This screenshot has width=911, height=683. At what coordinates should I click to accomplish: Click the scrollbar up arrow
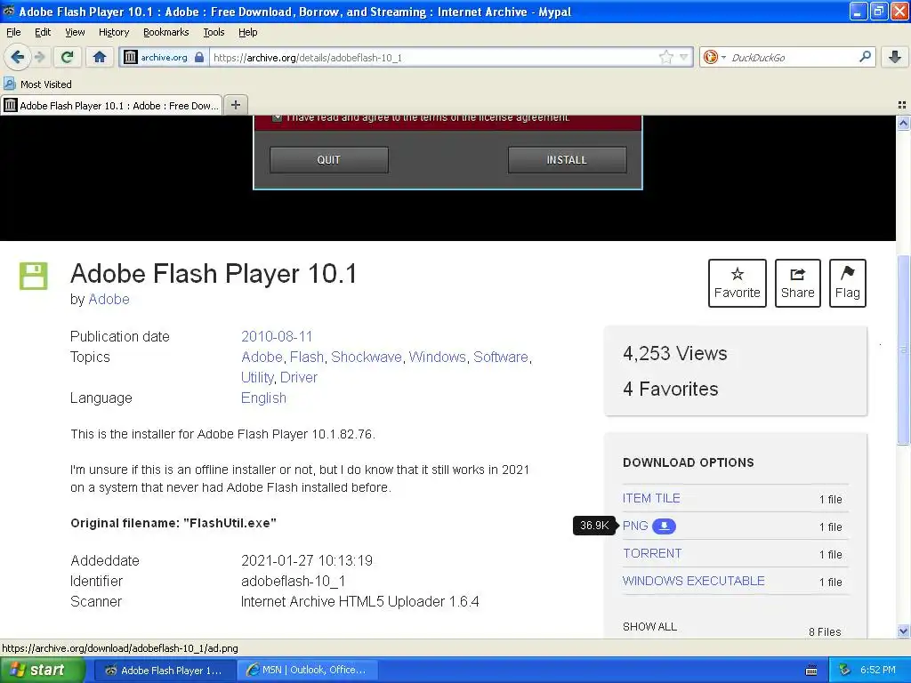click(903, 123)
